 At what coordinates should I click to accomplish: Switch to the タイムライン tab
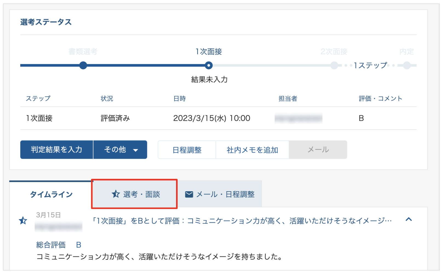point(51,194)
